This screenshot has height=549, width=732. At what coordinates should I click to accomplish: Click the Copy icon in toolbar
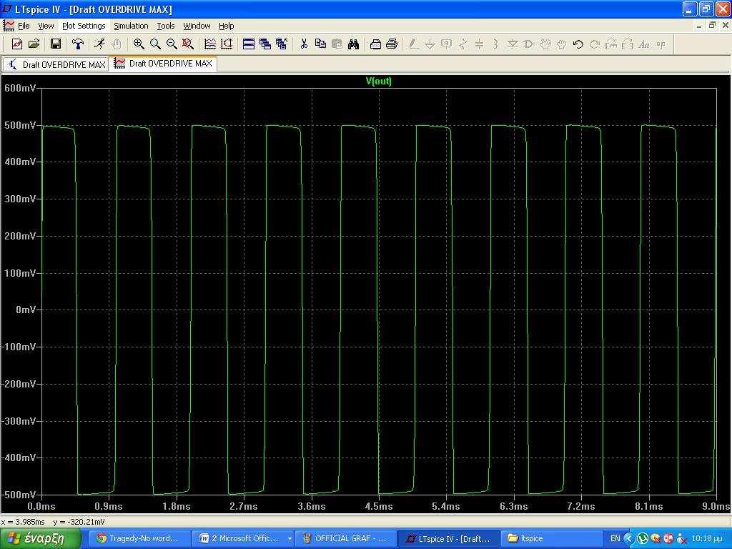tap(320, 44)
